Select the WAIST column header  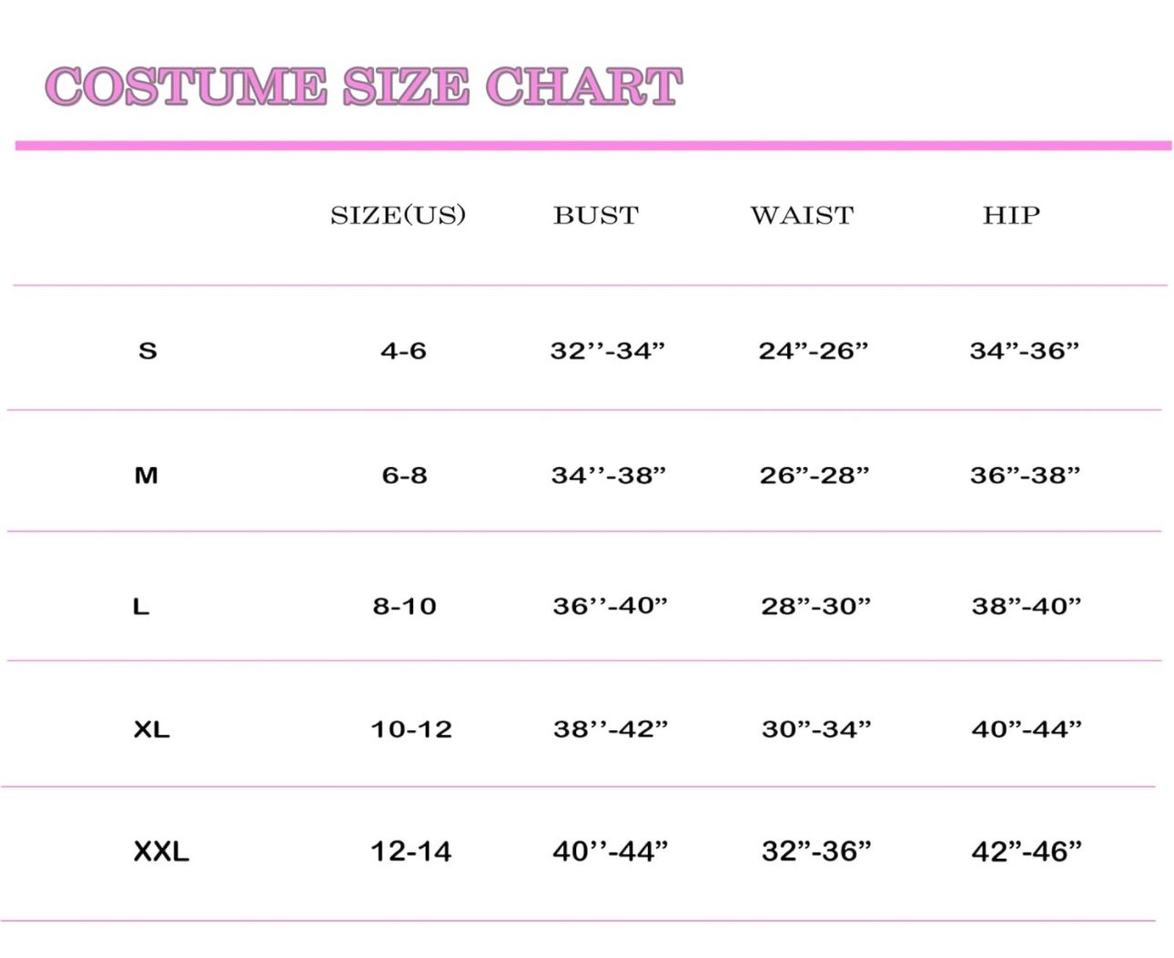[802, 216]
